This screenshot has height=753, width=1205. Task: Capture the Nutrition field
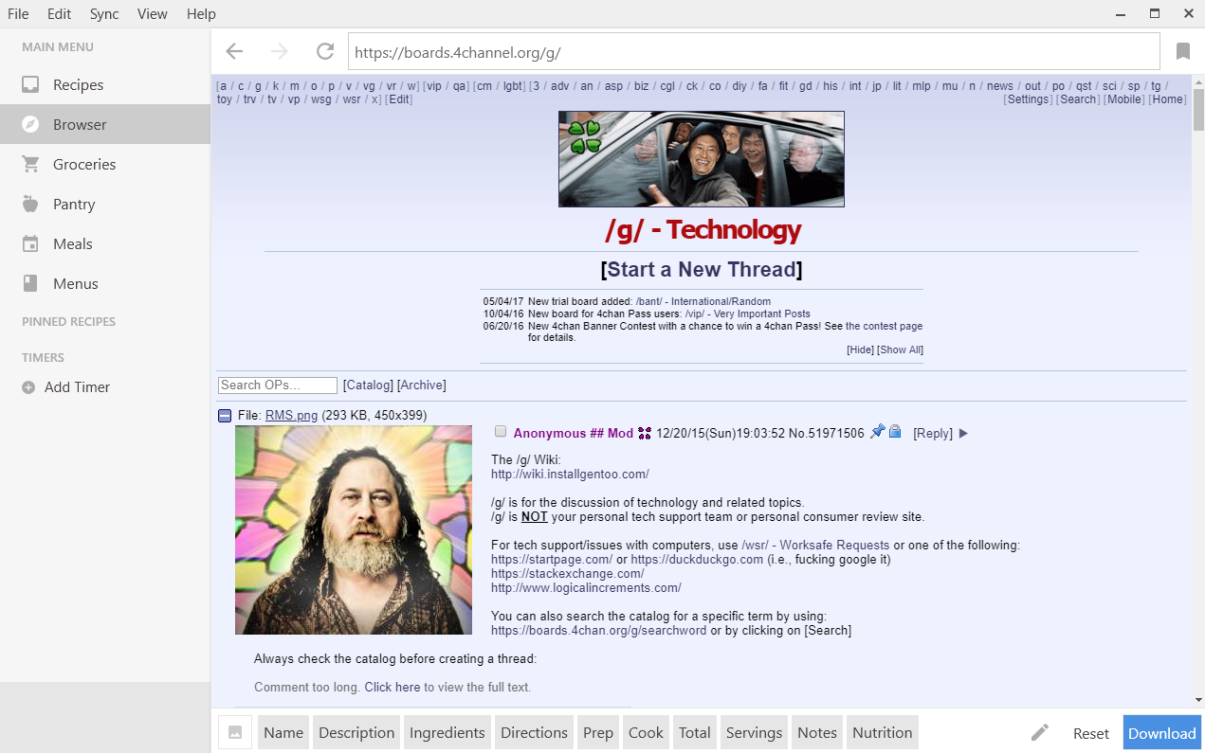point(883,732)
